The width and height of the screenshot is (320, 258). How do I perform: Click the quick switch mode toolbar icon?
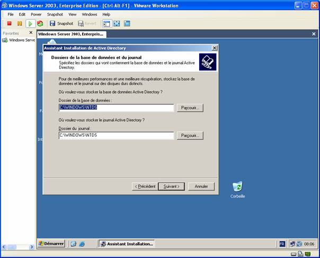tap(127, 24)
